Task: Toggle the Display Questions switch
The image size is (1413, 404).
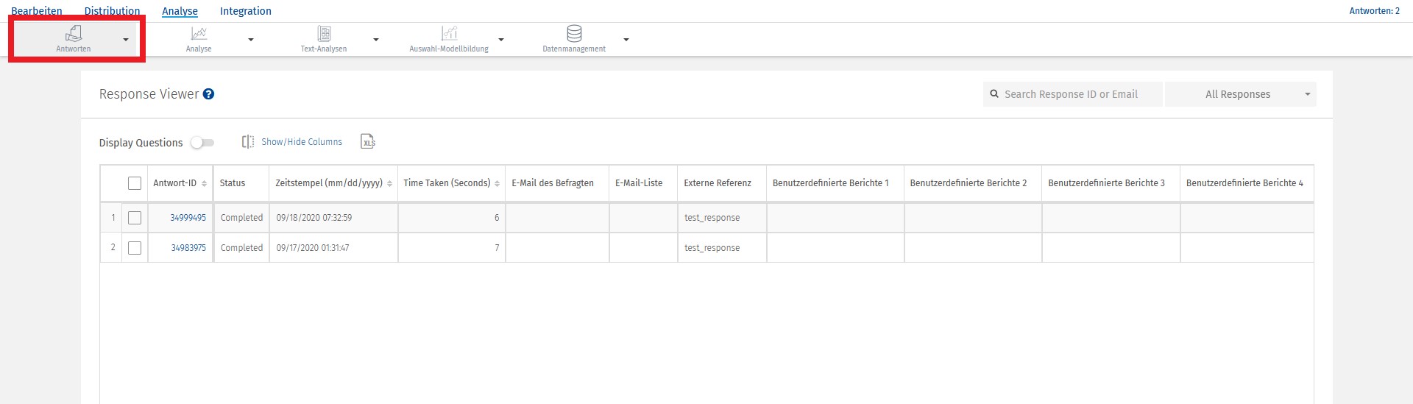Action: (202, 143)
